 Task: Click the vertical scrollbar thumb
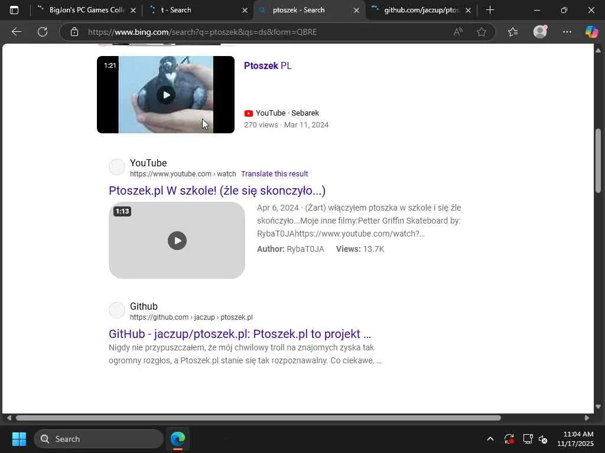(x=598, y=160)
